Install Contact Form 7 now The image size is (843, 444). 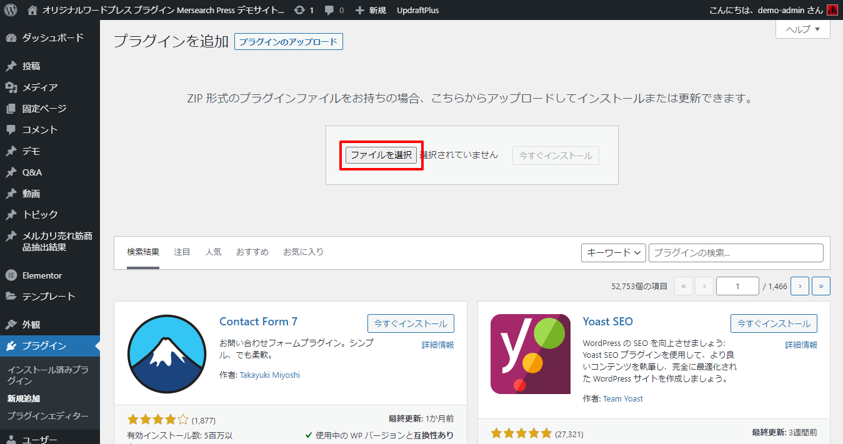411,323
